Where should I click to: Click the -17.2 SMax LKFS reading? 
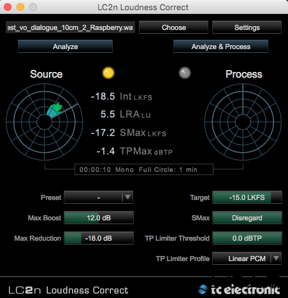[x=128, y=133]
